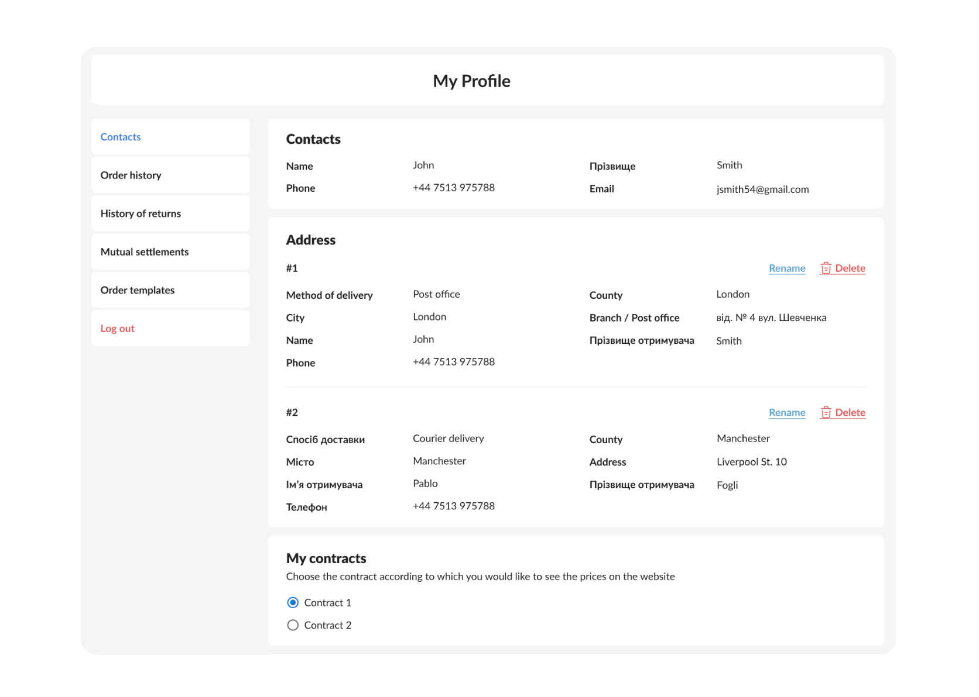
Task: Click the Місто value Manchester in address #2
Action: (x=439, y=461)
